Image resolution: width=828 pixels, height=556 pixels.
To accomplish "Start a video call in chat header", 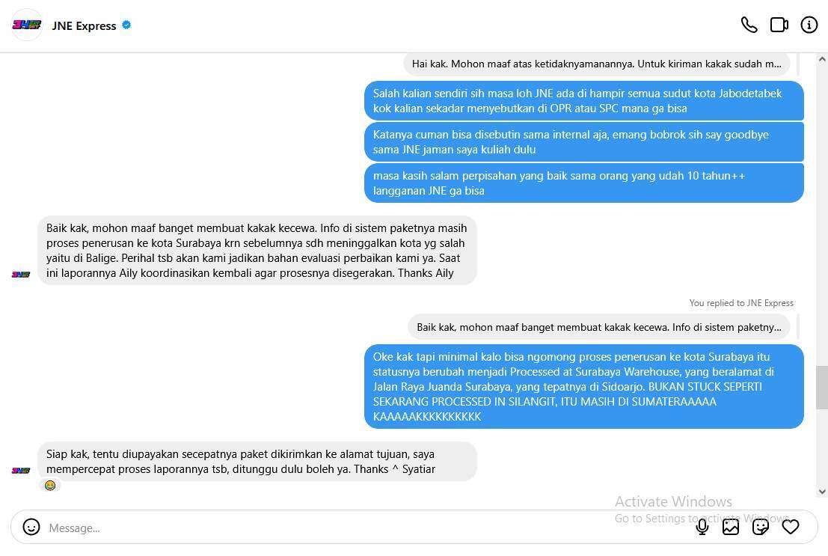I will pyautogui.click(x=779, y=25).
